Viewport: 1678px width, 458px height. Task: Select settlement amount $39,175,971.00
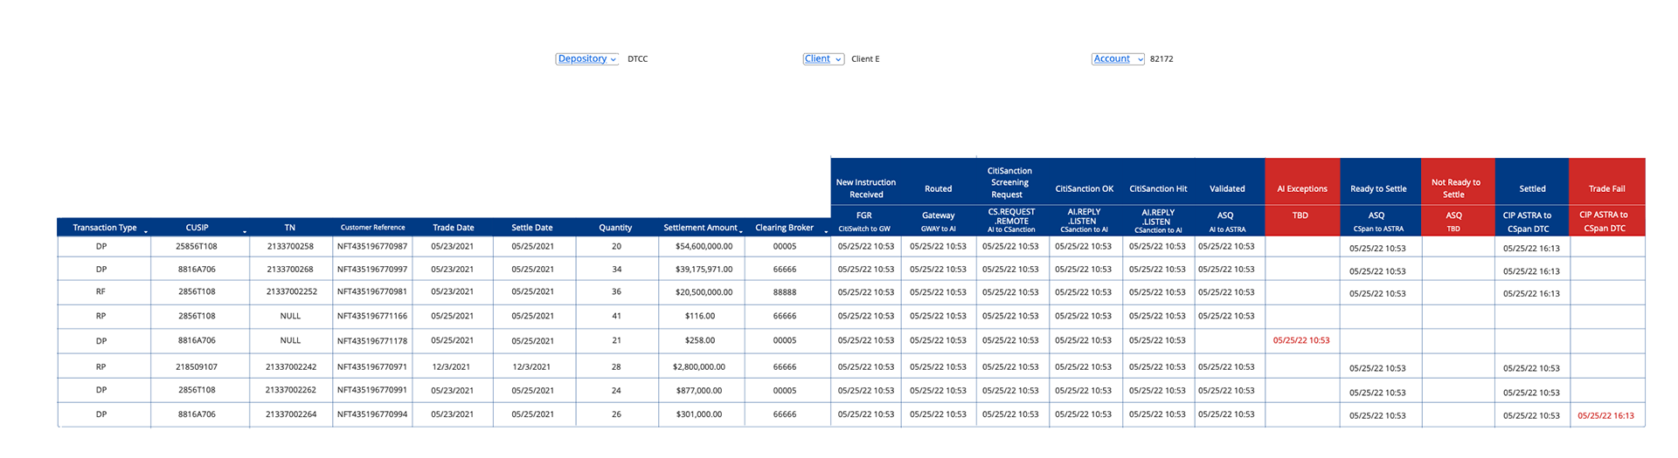[x=704, y=270]
